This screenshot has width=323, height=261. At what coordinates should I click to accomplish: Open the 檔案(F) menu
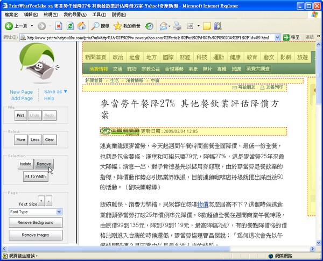tap(11, 15)
